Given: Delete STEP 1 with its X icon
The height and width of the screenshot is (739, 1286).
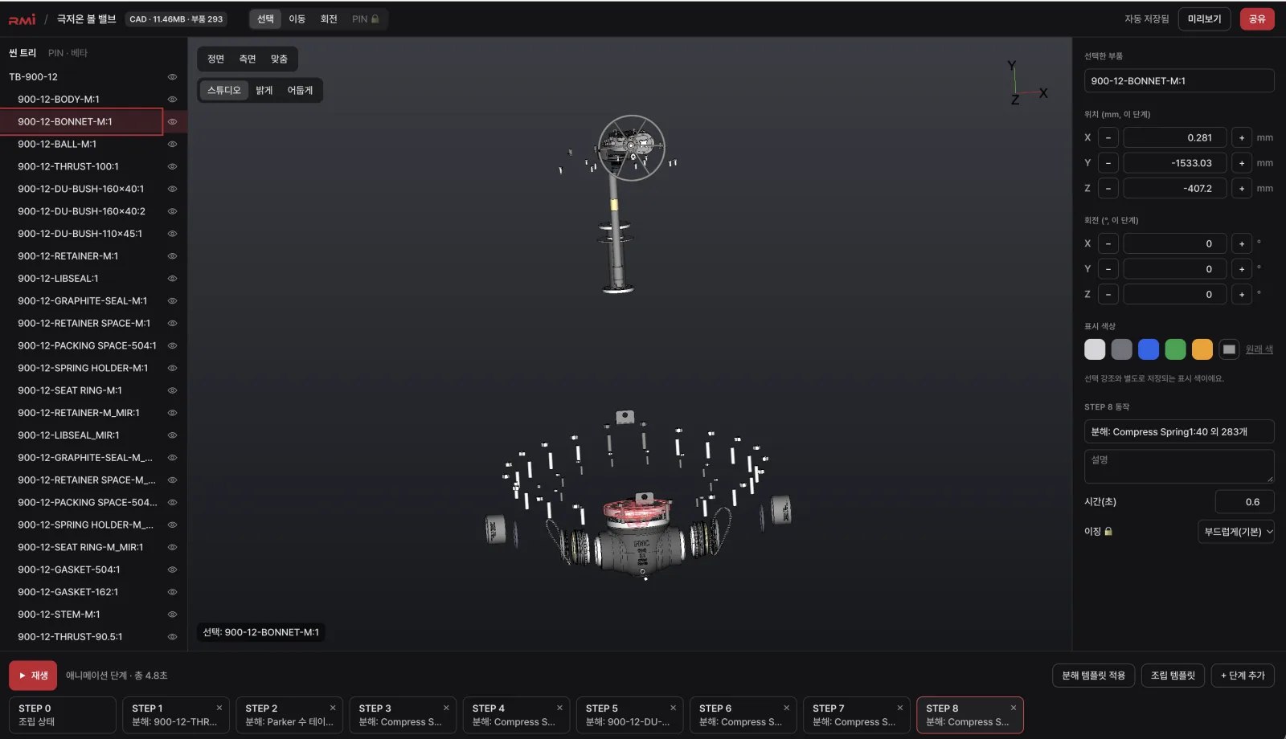Looking at the screenshot, I should click(x=219, y=708).
